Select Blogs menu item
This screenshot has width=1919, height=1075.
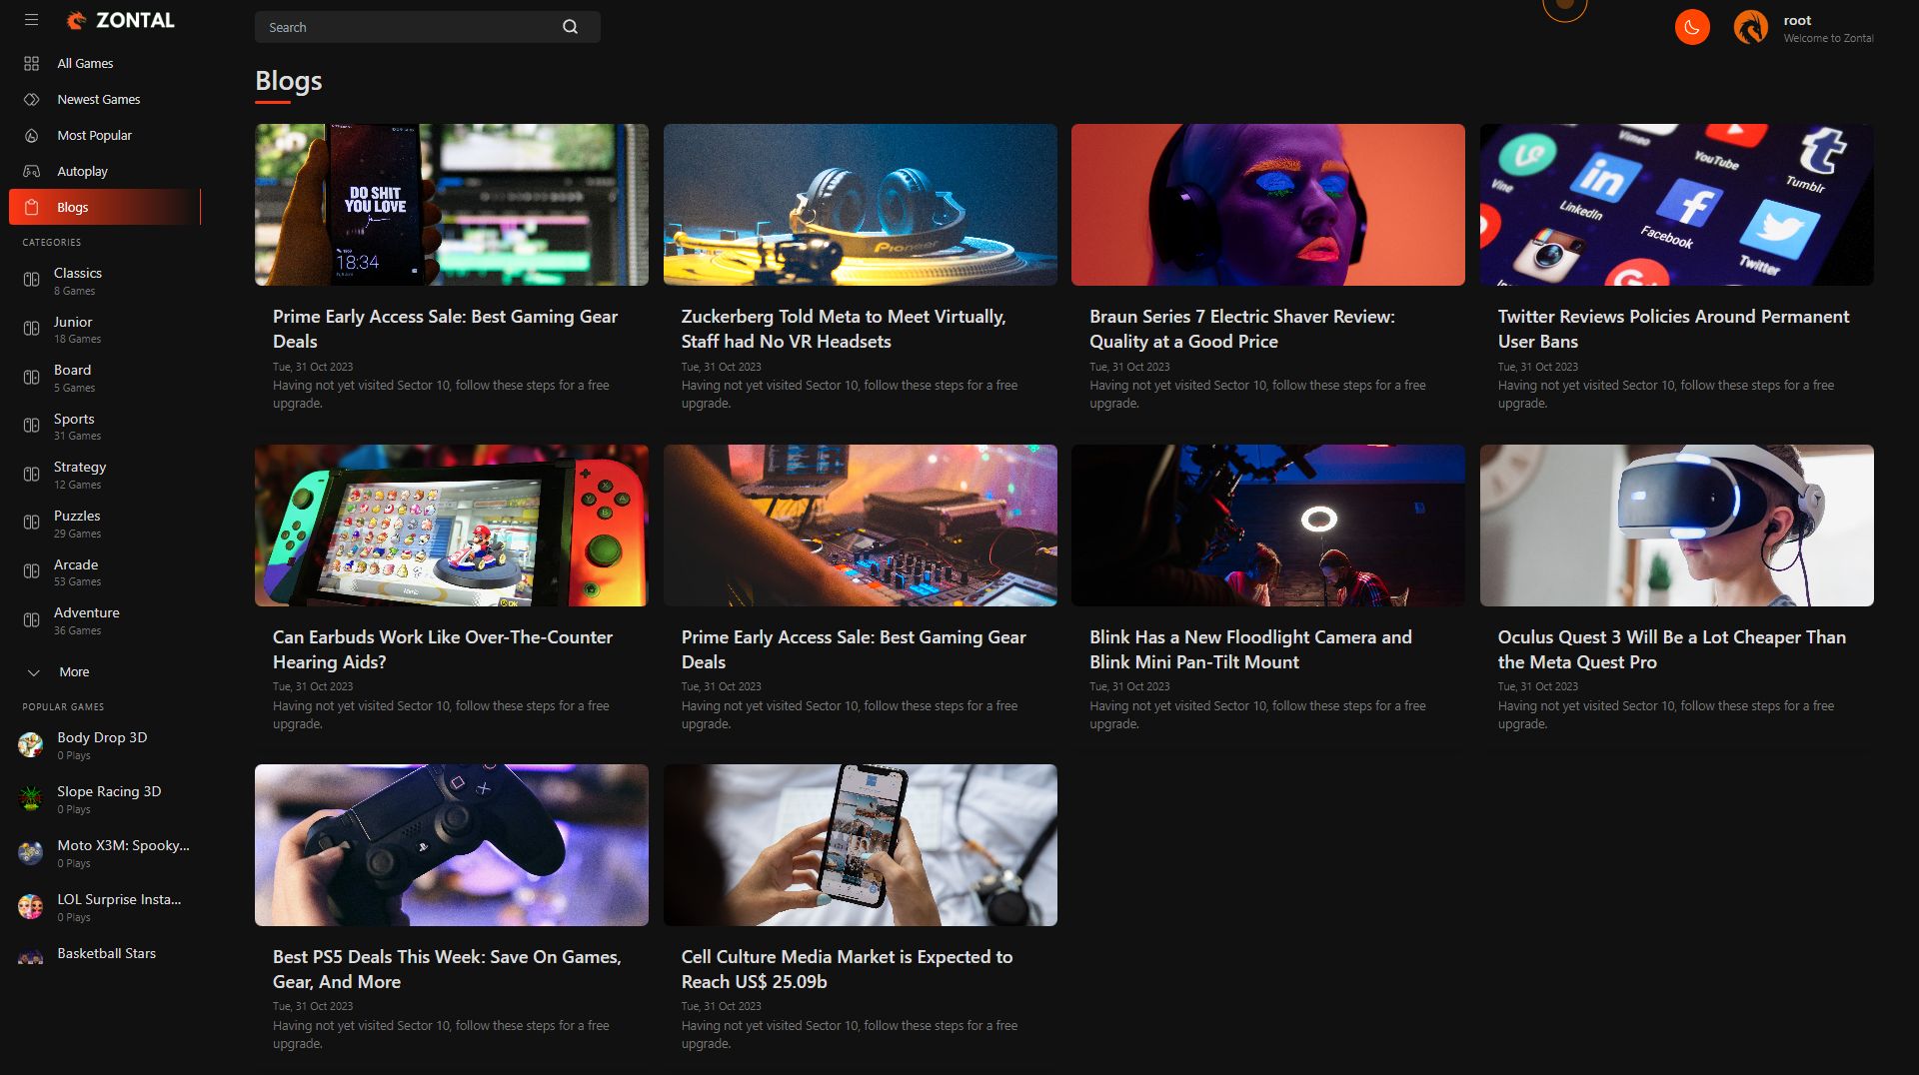(105, 207)
